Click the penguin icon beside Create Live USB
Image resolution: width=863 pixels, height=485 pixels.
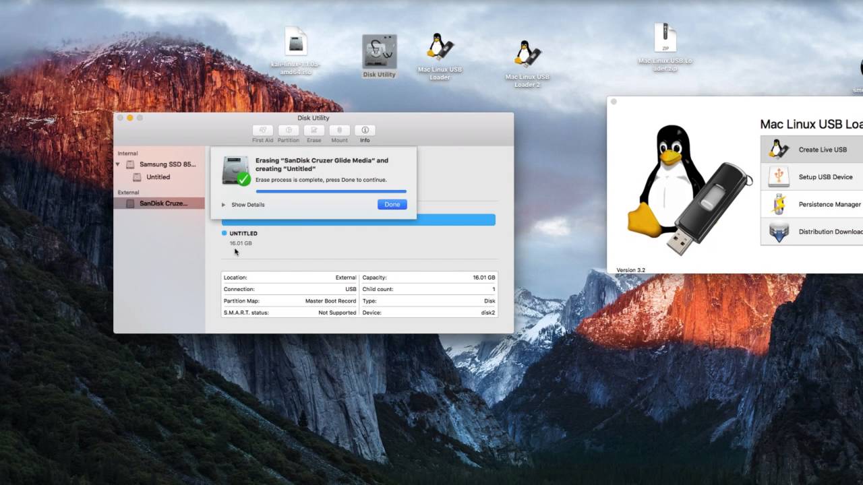[x=779, y=149]
